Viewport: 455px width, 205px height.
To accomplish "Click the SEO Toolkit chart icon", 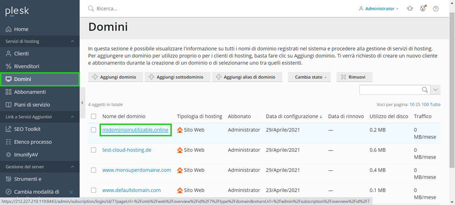I will coord(8,129).
